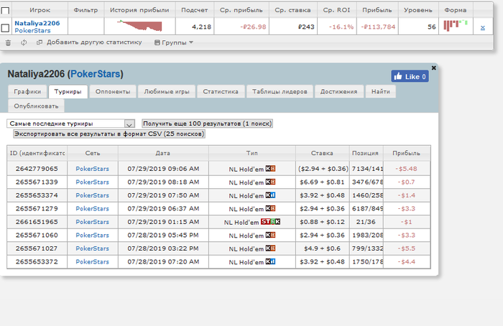The width and height of the screenshot is (503, 326).
Task: Open the Оппоненты tab
Action: (113, 92)
